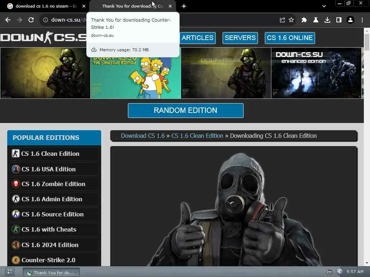370x277 pixels.
Task: Open the Chrome three-dot menu
Action: [x=362, y=20]
